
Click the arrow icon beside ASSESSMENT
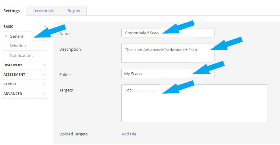click(x=44, y=75)
